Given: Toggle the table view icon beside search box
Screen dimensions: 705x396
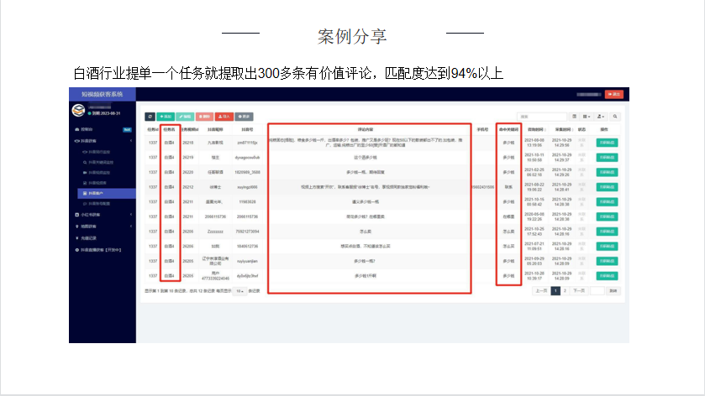Looking at the screenshot, I should tap(575, 116).
